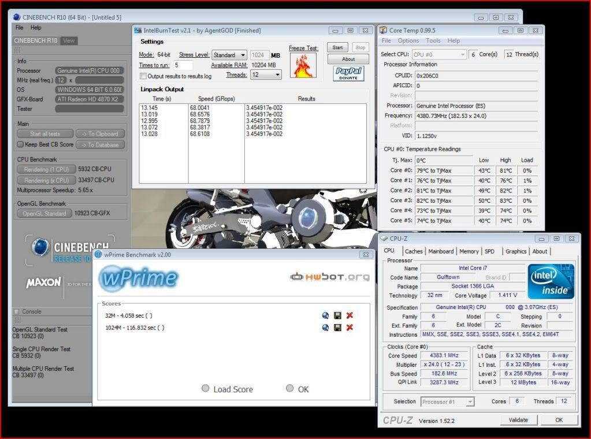591x439 pixels.
Task: Click the 68.0041 GFlops value in Linpack Output
Action: (199, 108)
